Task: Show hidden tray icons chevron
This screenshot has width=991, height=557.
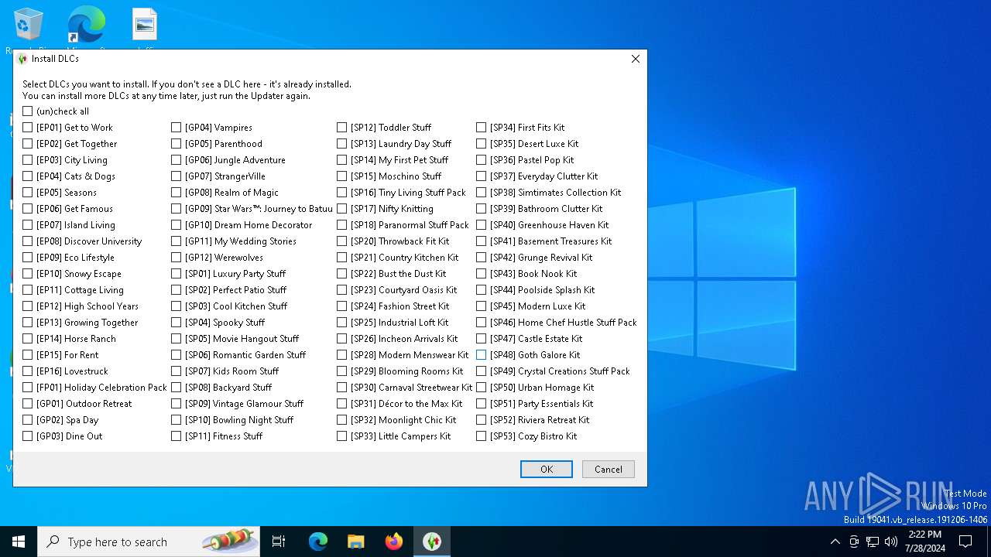Action: tap(835, 542)
